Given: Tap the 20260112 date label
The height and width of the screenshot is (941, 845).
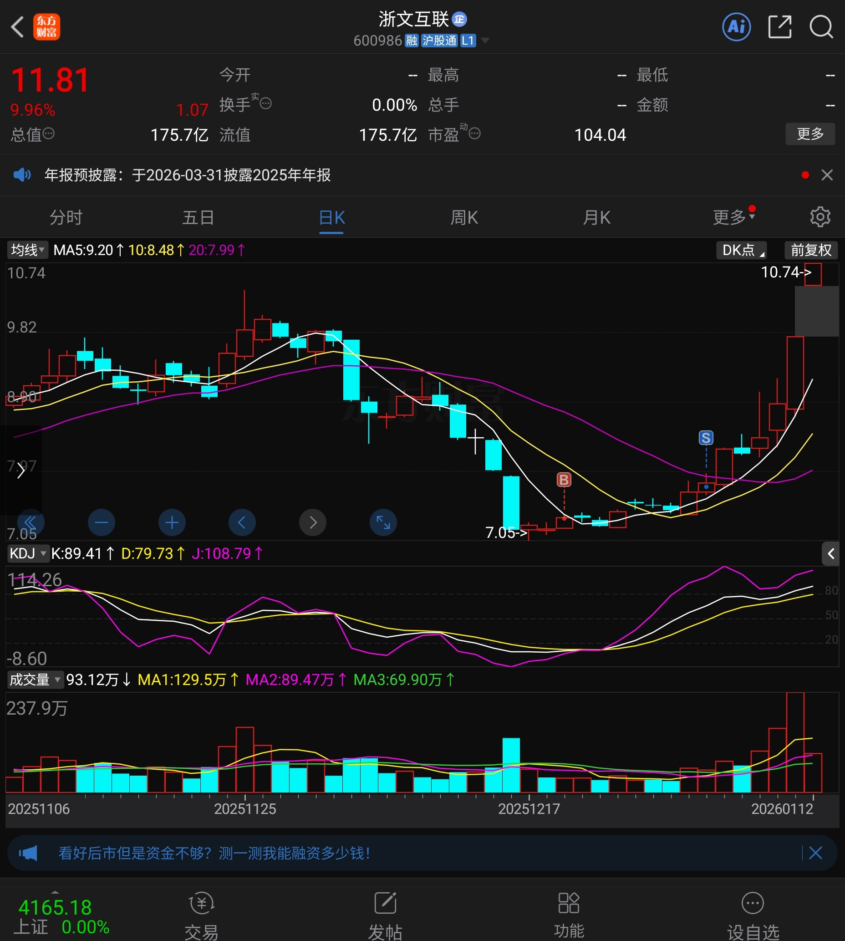Looking at the screenshot, I should 782,808.
